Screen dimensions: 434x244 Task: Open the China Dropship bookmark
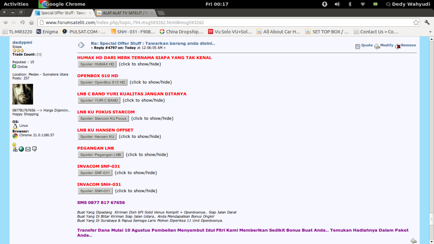(181, 32)
